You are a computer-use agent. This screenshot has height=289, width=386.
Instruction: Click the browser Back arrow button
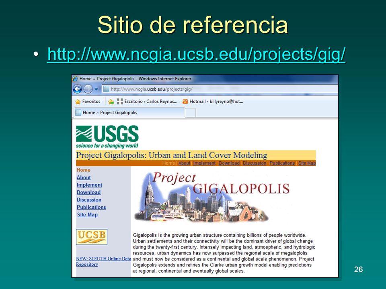point(77,89)
